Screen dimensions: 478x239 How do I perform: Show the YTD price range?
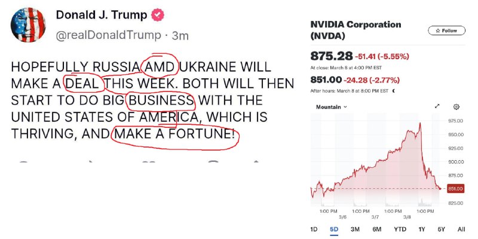point(400,229)
